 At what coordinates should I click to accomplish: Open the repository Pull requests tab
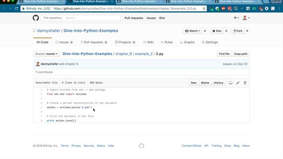click(94, 42)
